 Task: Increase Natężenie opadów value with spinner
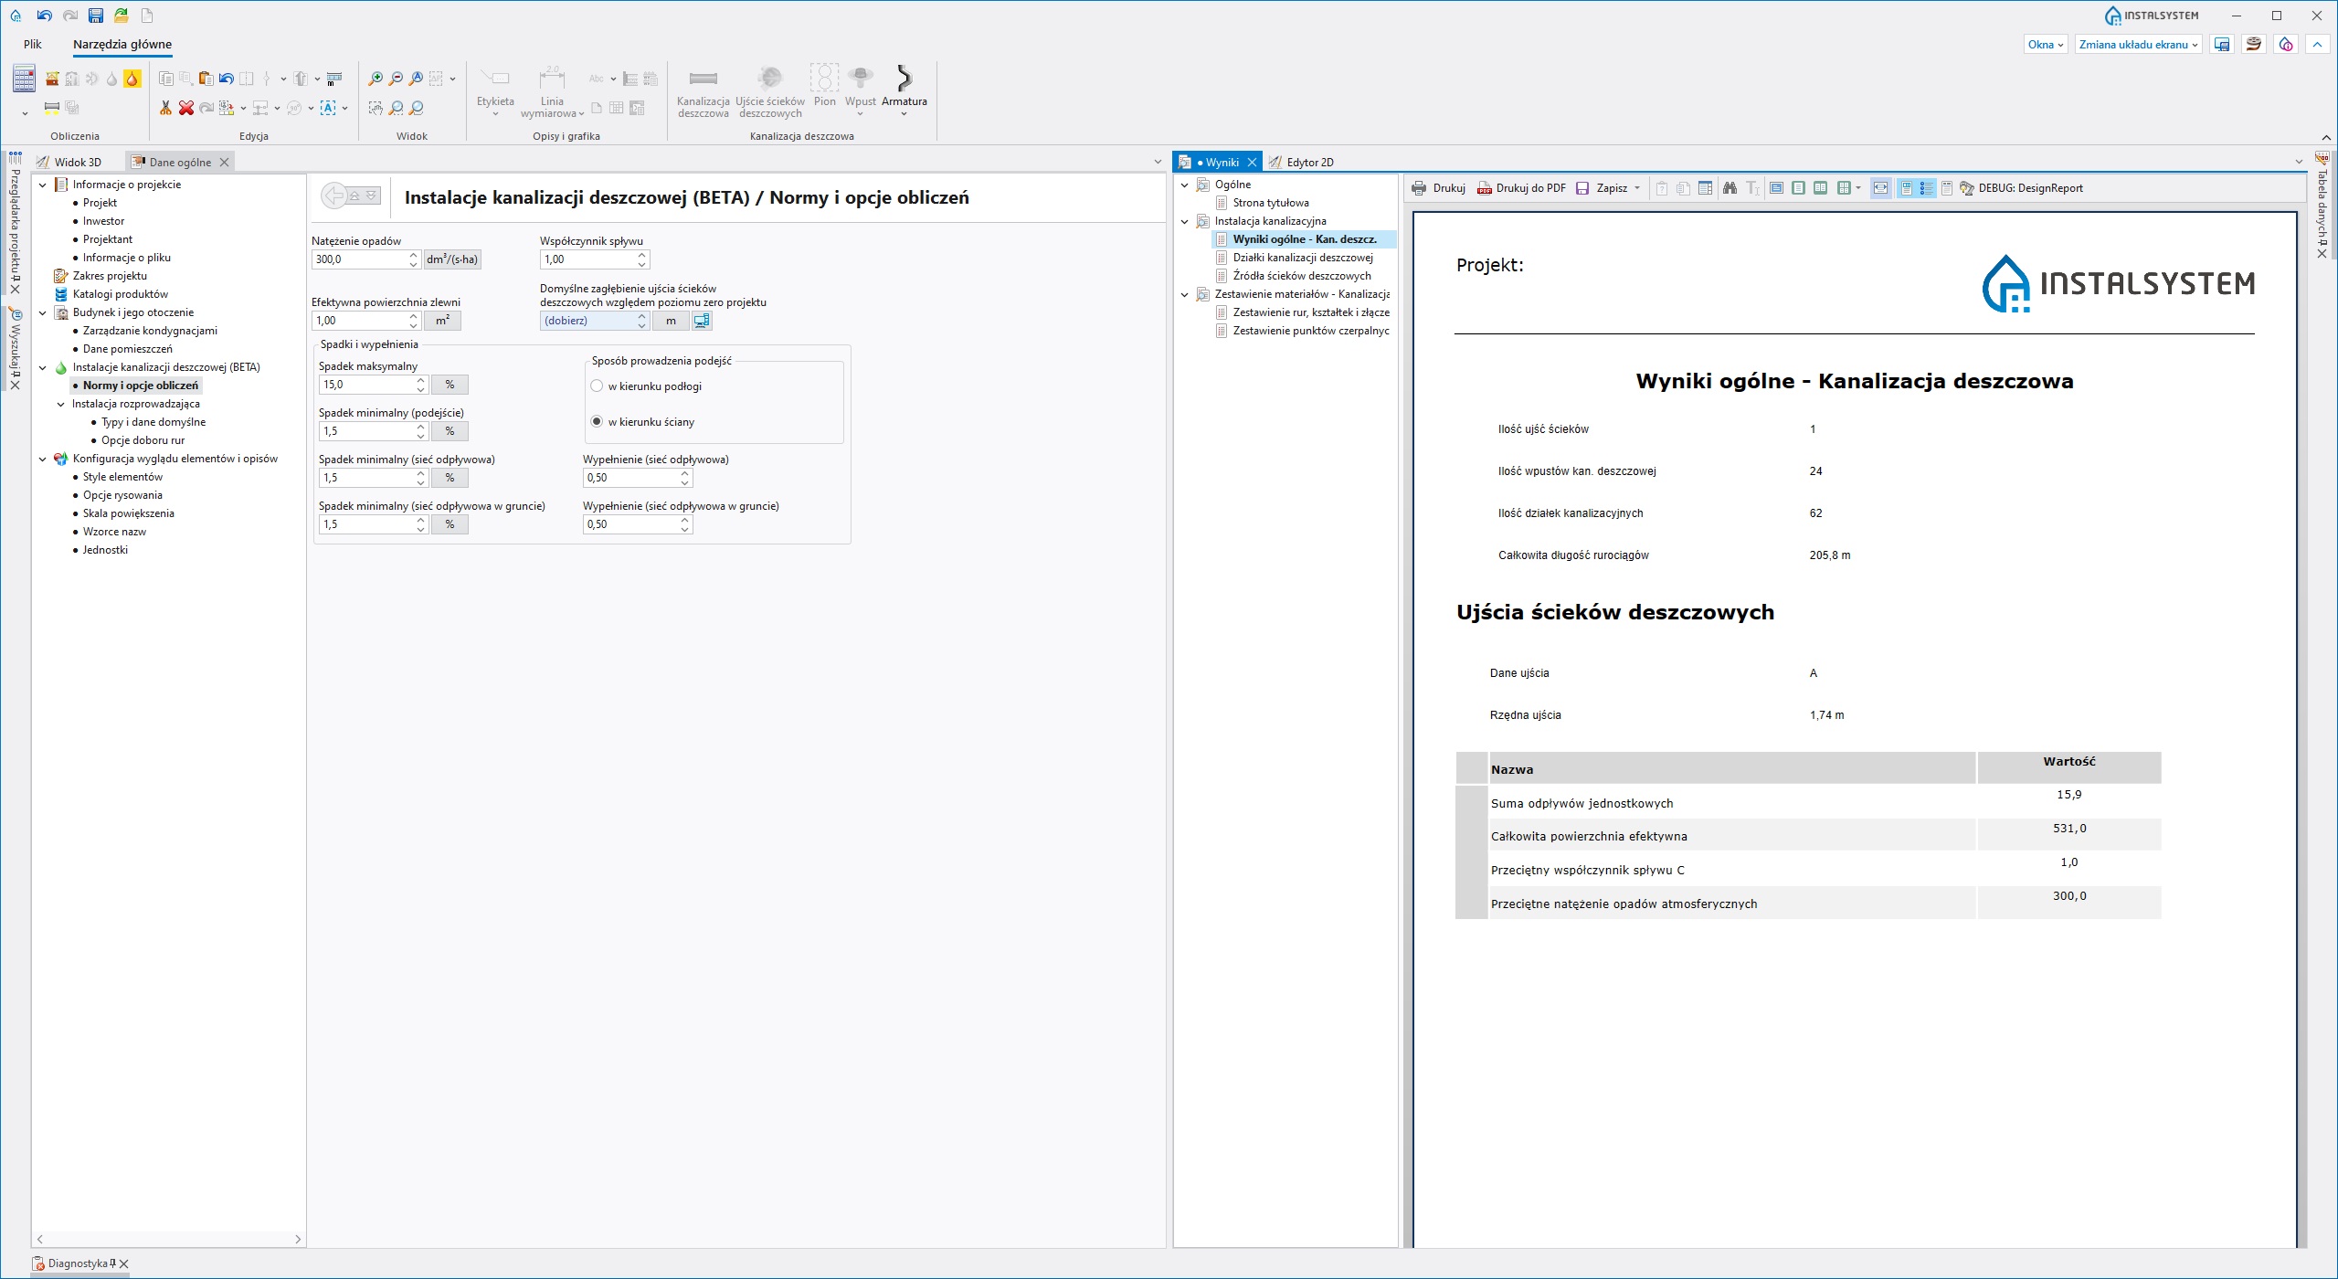[x=413, y=255]
